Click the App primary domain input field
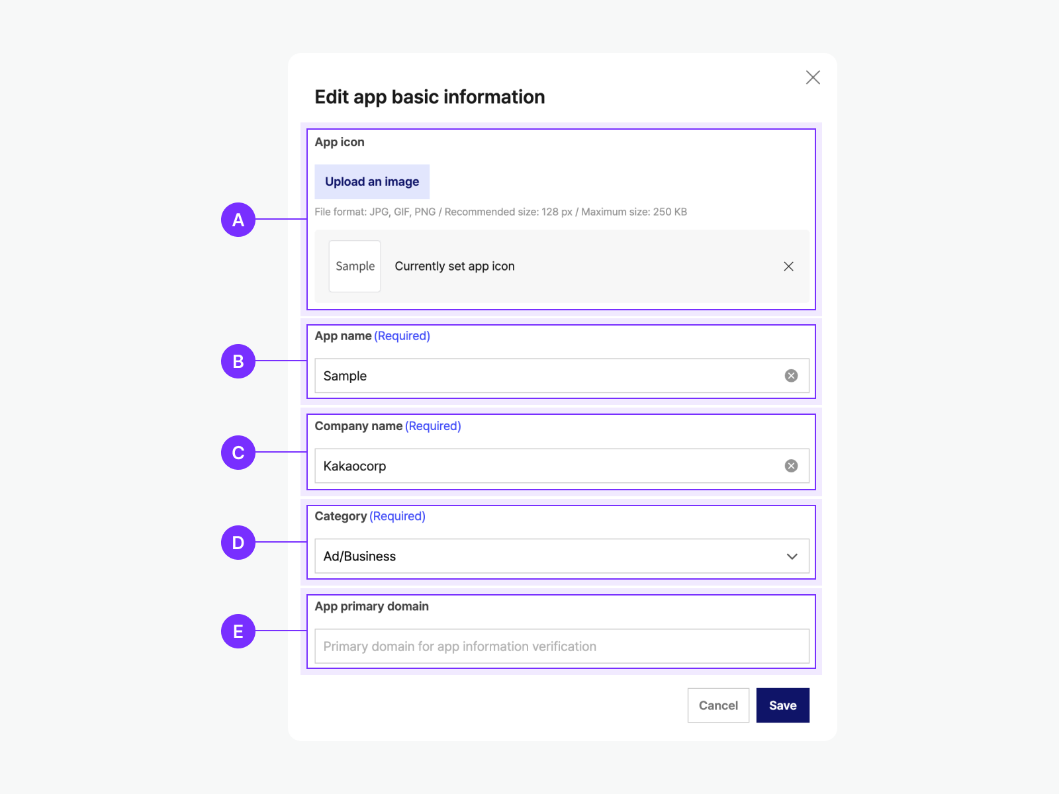Screen dimensions: 1059x794 [561, 646]
